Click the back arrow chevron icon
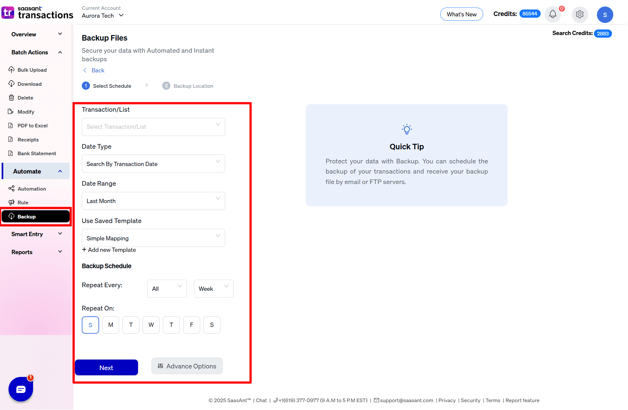Screen dimensions: 628x410 (x=85, y=70)
